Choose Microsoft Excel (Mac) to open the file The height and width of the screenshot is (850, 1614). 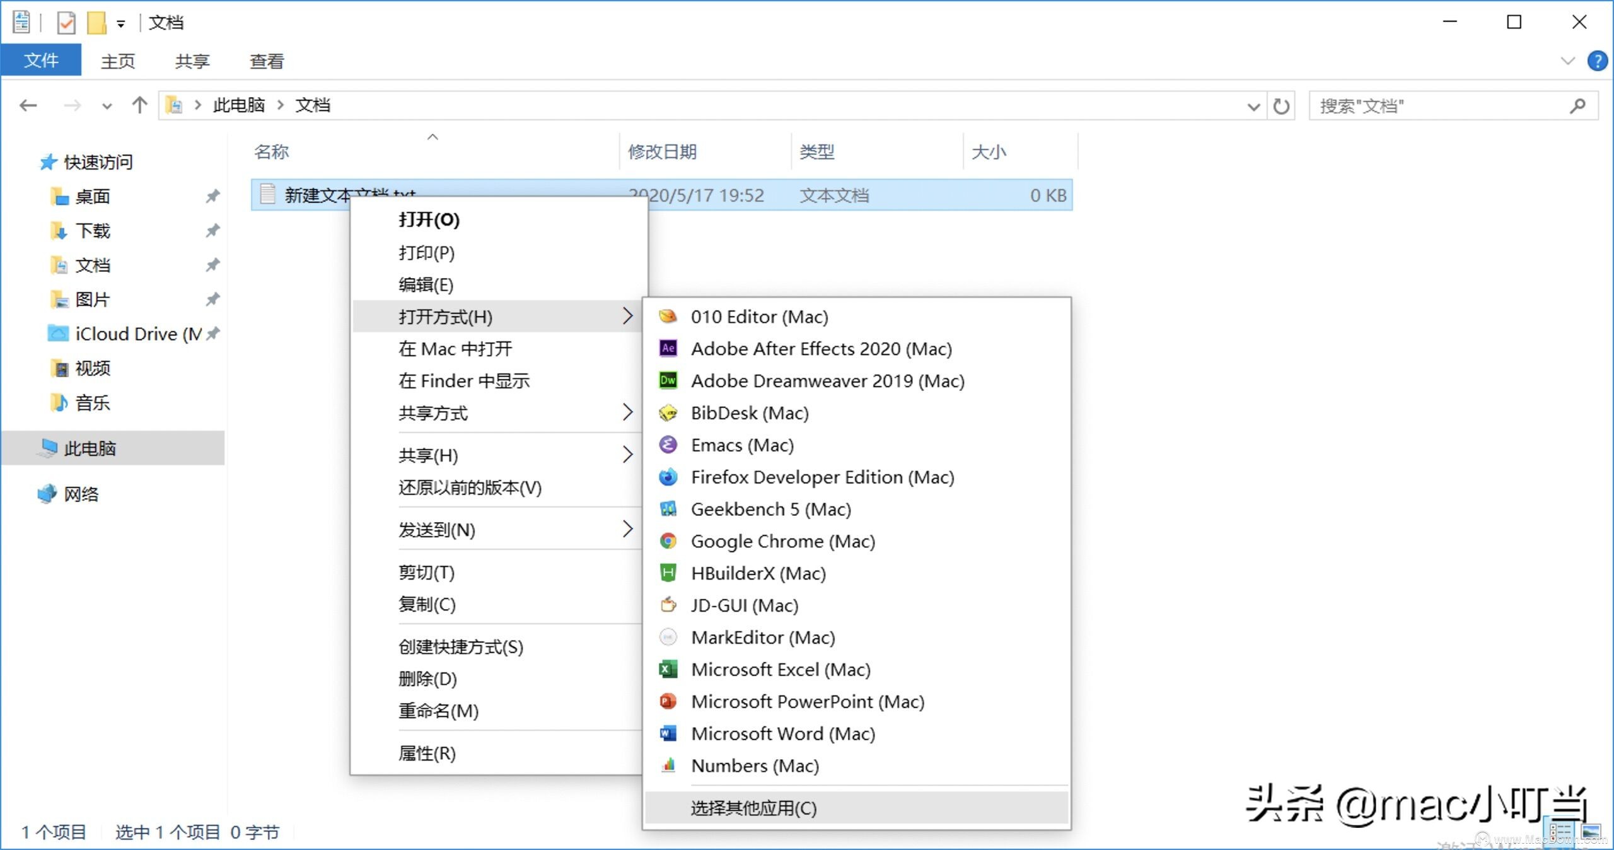(x=780, y=669)
